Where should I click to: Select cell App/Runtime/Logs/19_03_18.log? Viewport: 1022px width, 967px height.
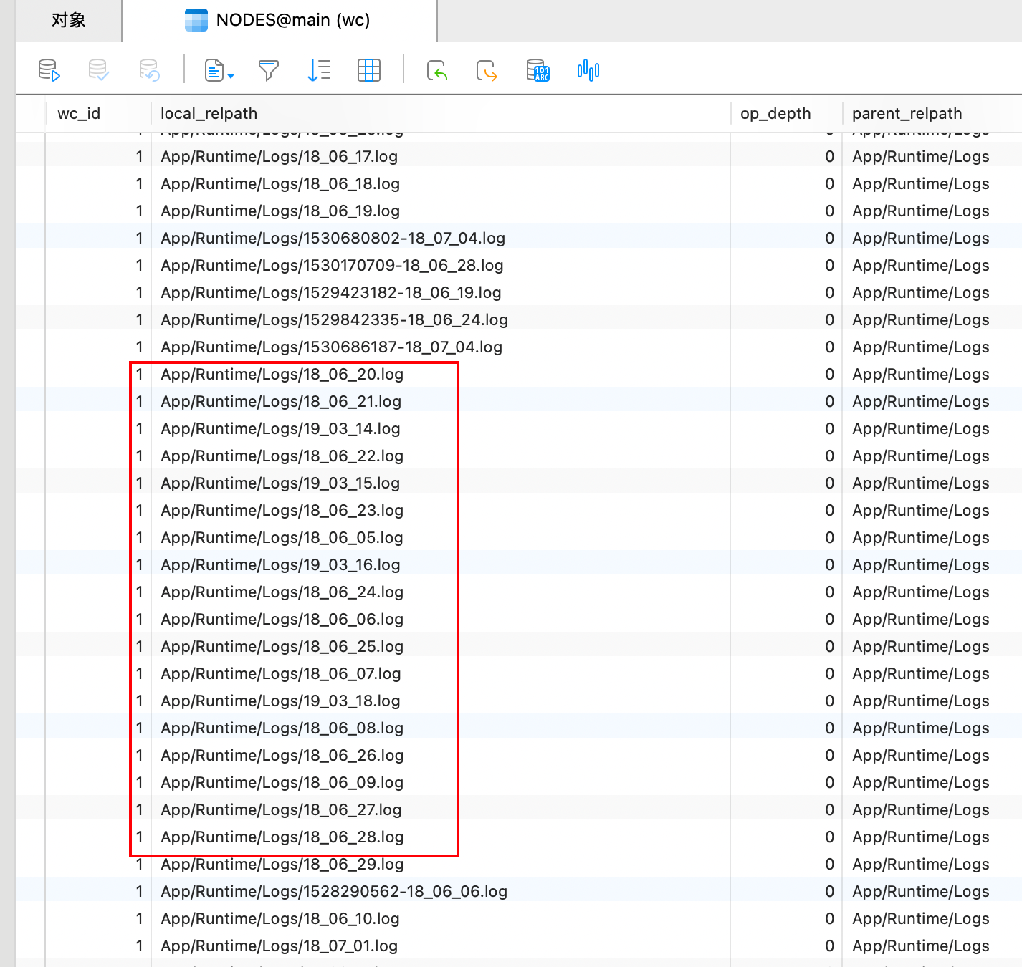point(441,701)
